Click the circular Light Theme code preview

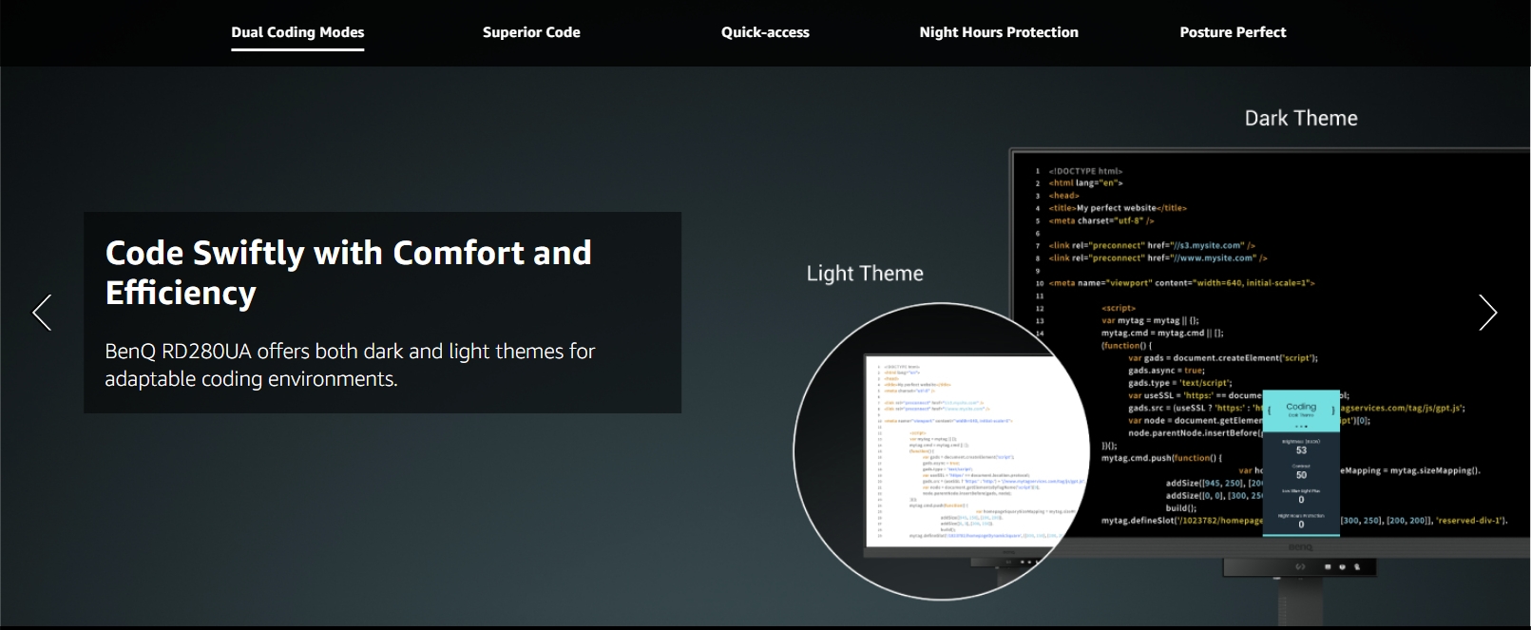[x=942, y=451]
